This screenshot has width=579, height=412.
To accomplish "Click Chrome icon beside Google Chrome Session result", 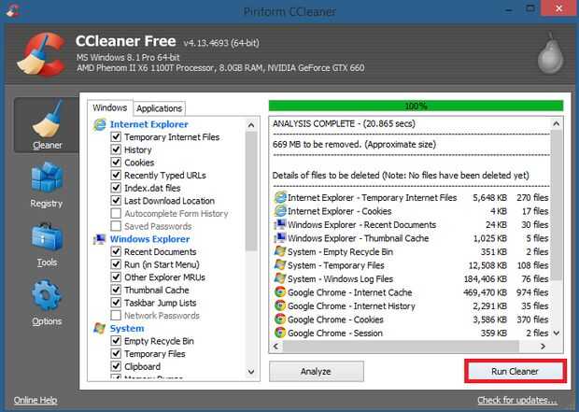I will pyautogui.click(x=281, y=333).
